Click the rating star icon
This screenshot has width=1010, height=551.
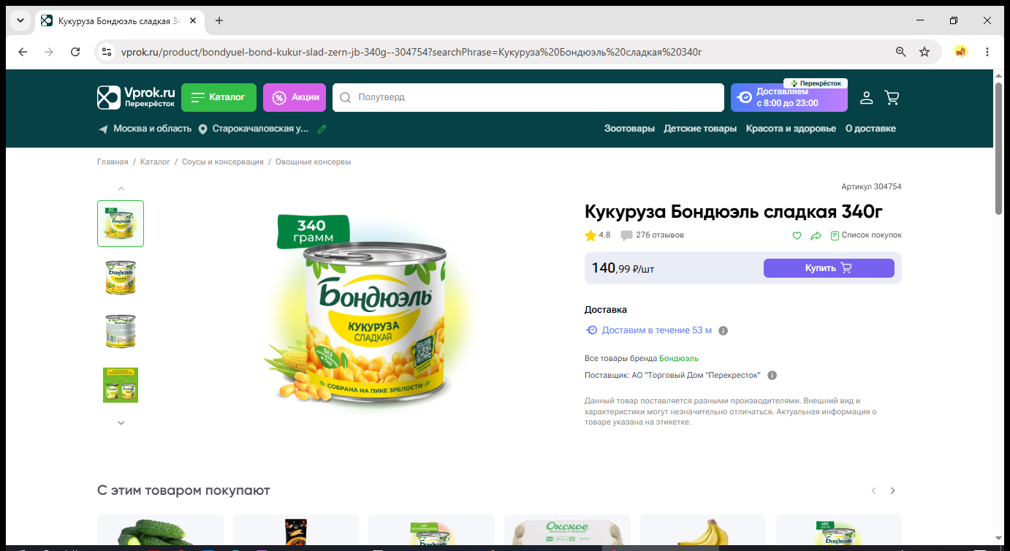[591, 235]
